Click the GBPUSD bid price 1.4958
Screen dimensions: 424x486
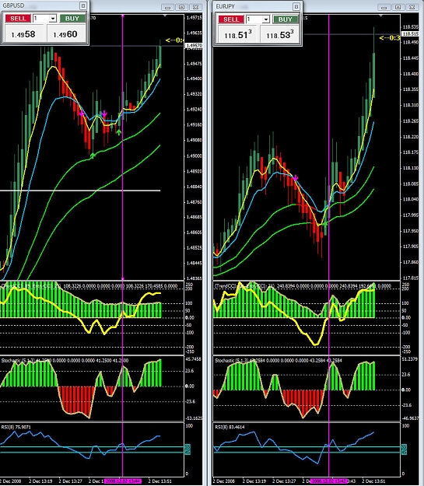pos(23,34)
